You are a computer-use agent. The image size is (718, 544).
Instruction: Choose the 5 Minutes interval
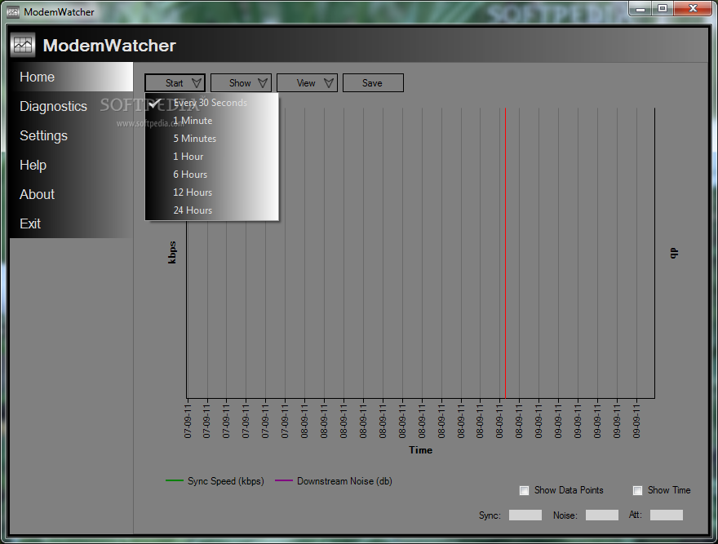(211, 139)
